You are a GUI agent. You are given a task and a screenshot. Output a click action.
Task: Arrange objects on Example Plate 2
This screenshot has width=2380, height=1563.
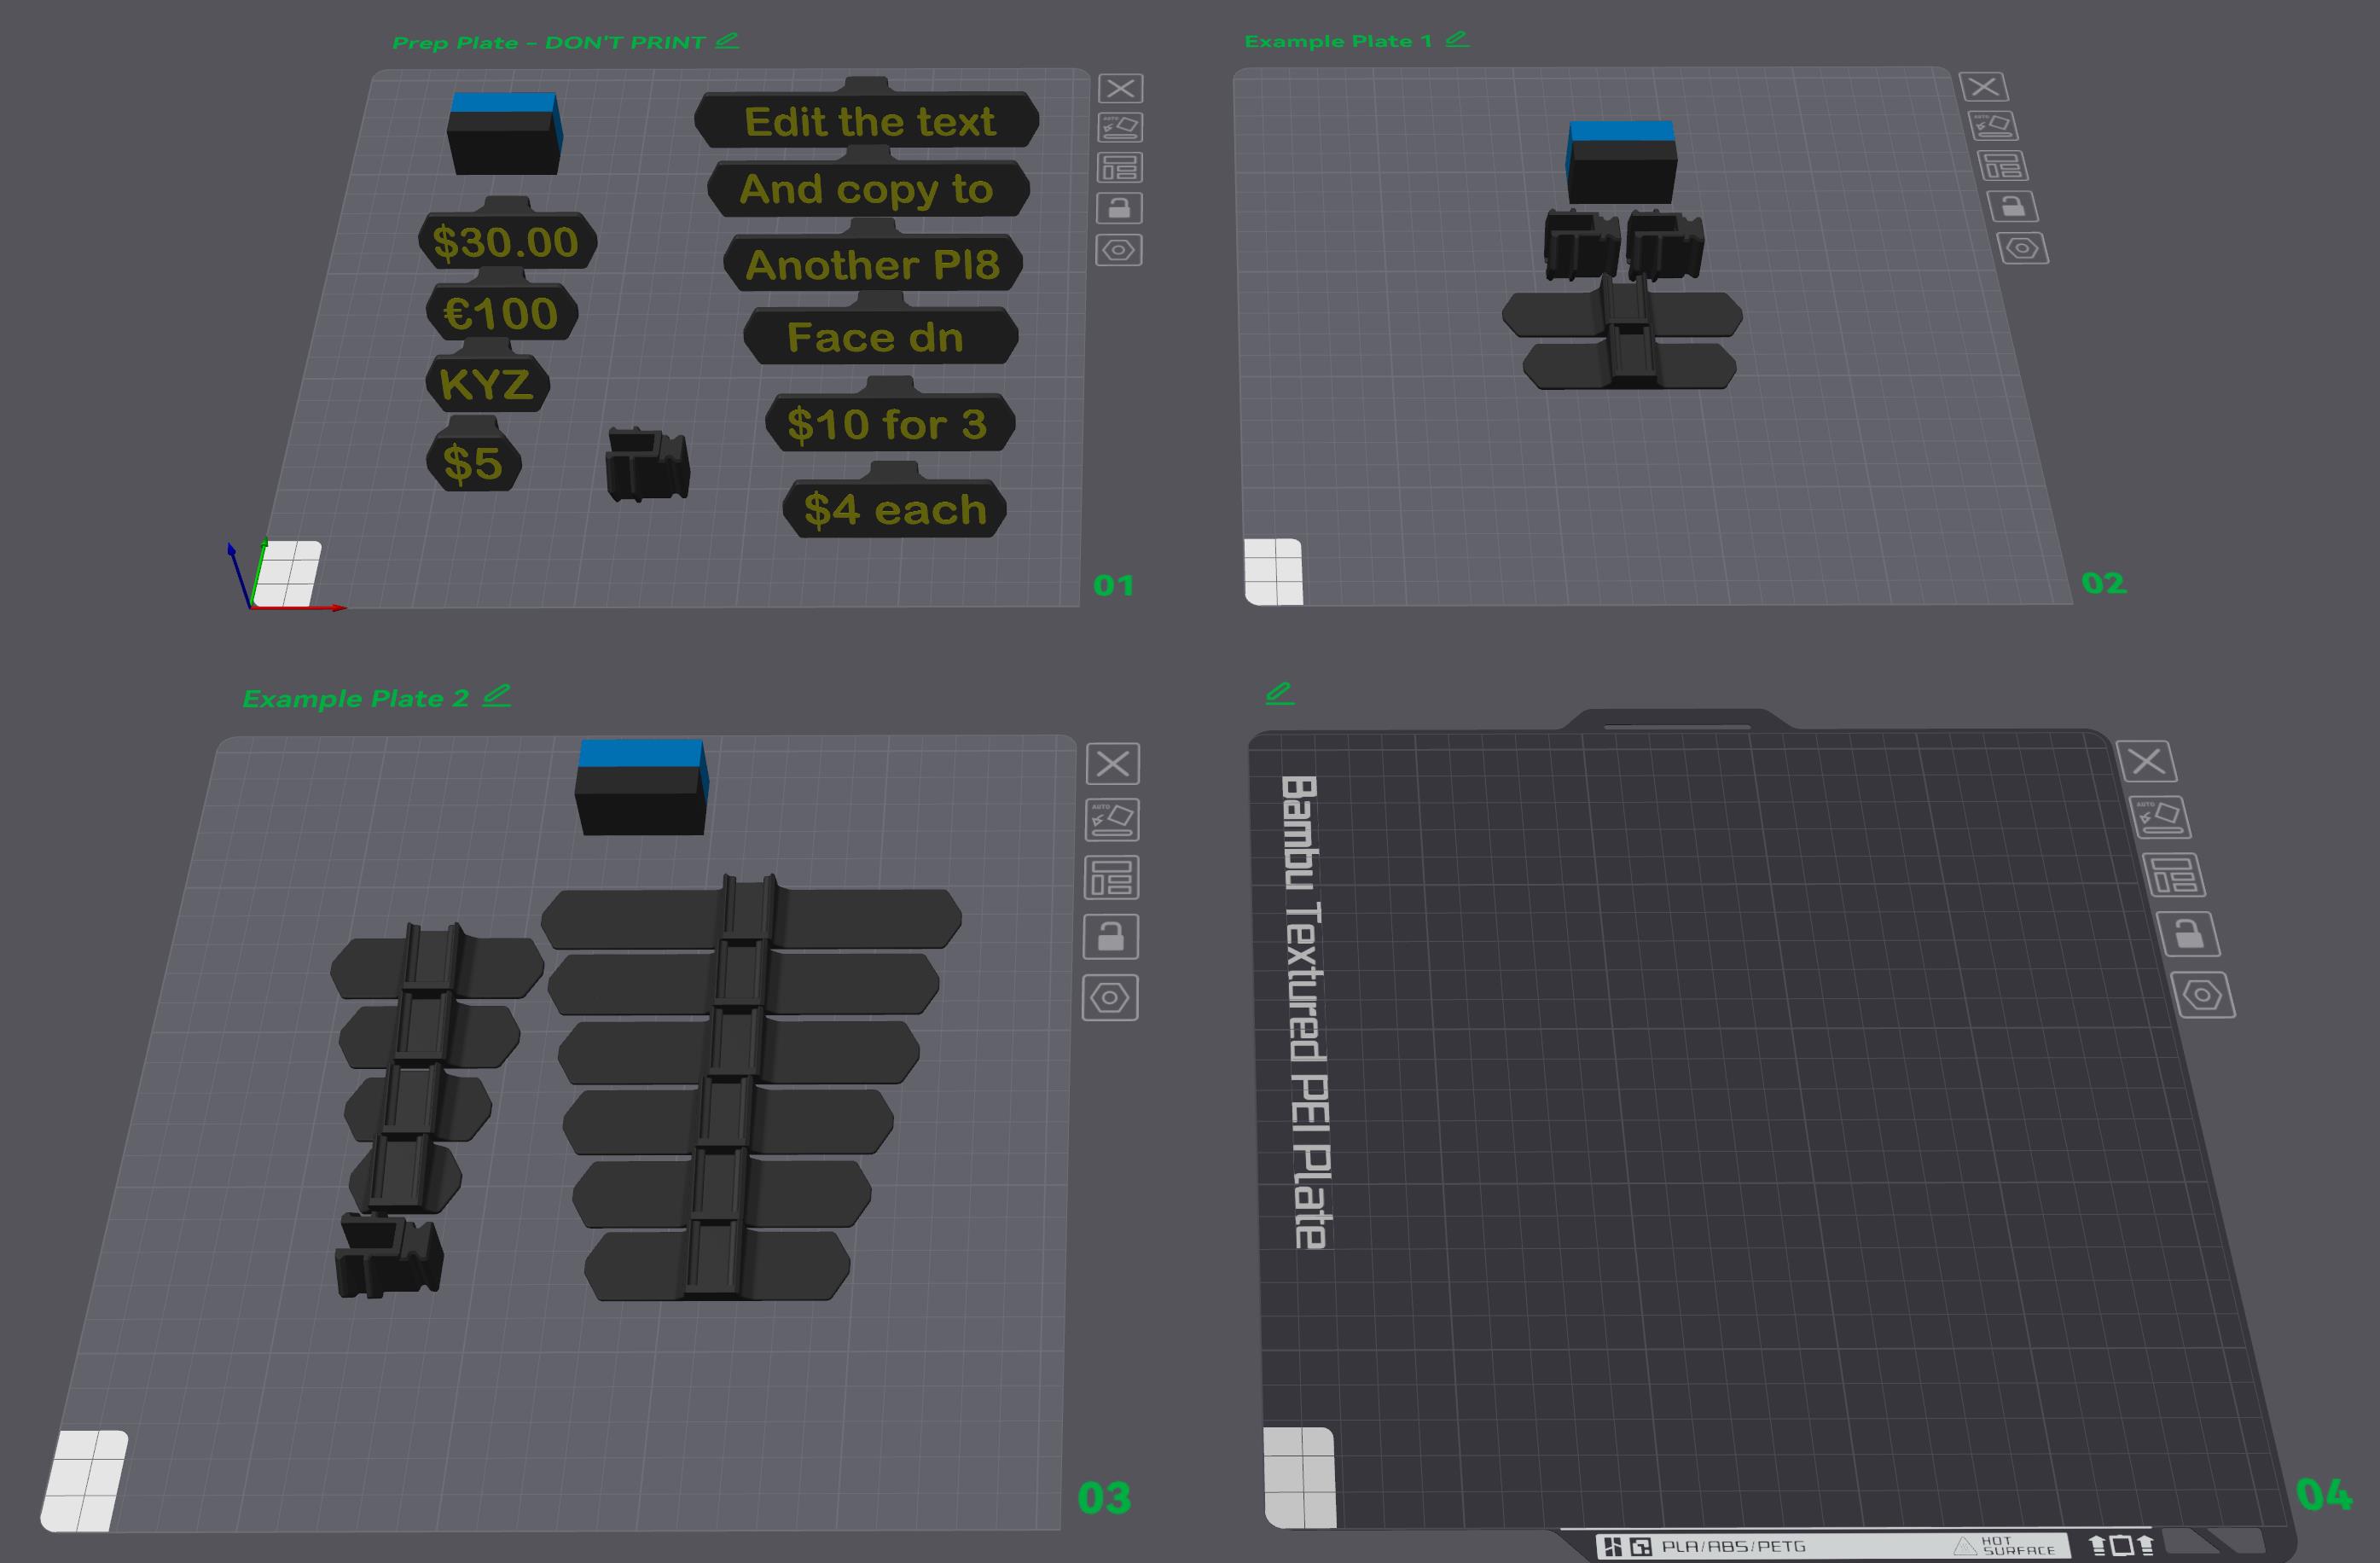[1111, 878]
